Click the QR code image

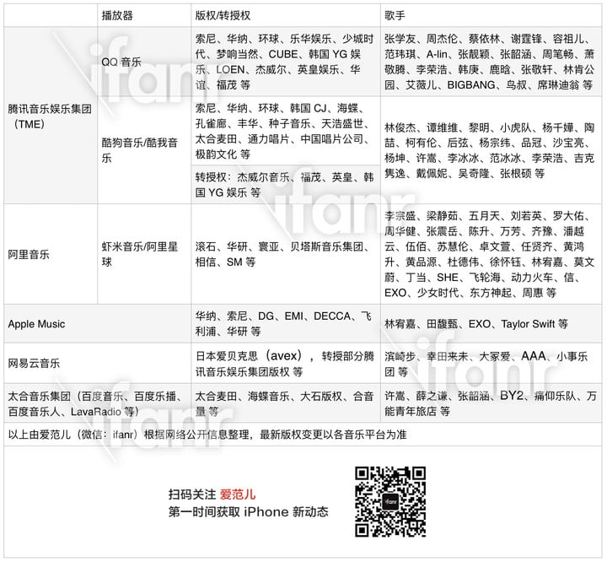point(390,501)
